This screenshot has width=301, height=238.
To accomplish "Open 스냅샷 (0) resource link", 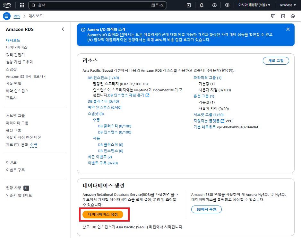I will coord(96,114).
